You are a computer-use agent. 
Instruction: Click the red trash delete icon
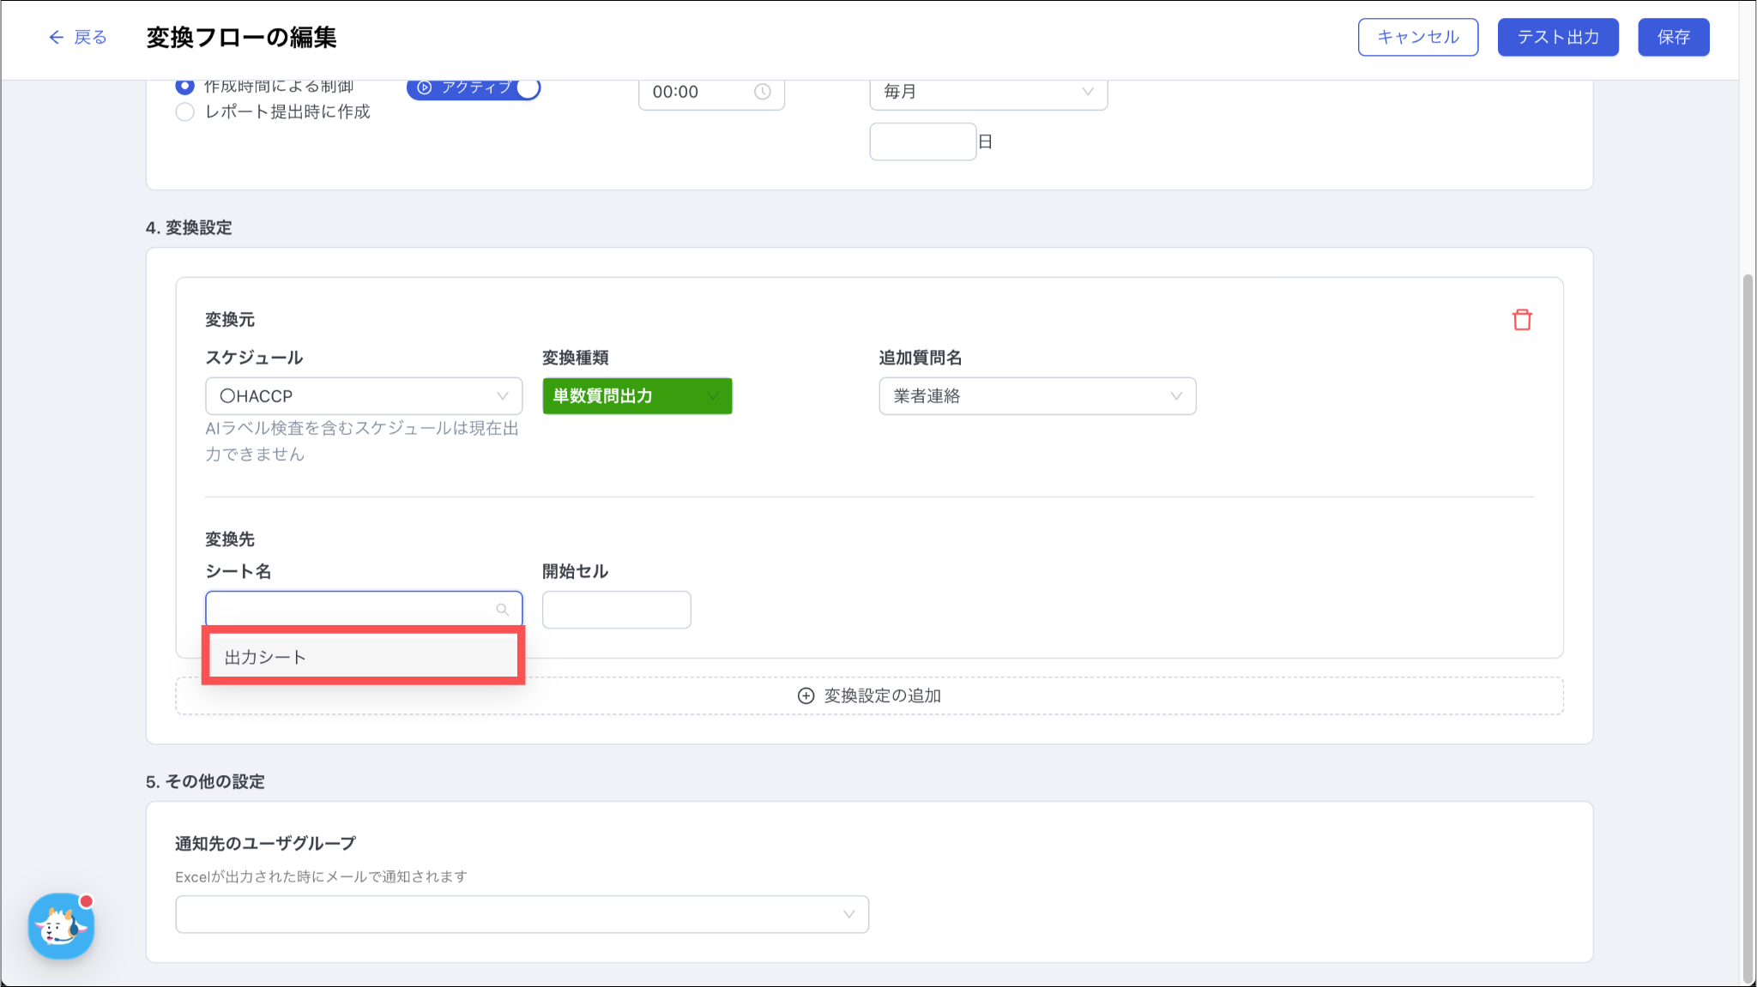pos(1522,320)
